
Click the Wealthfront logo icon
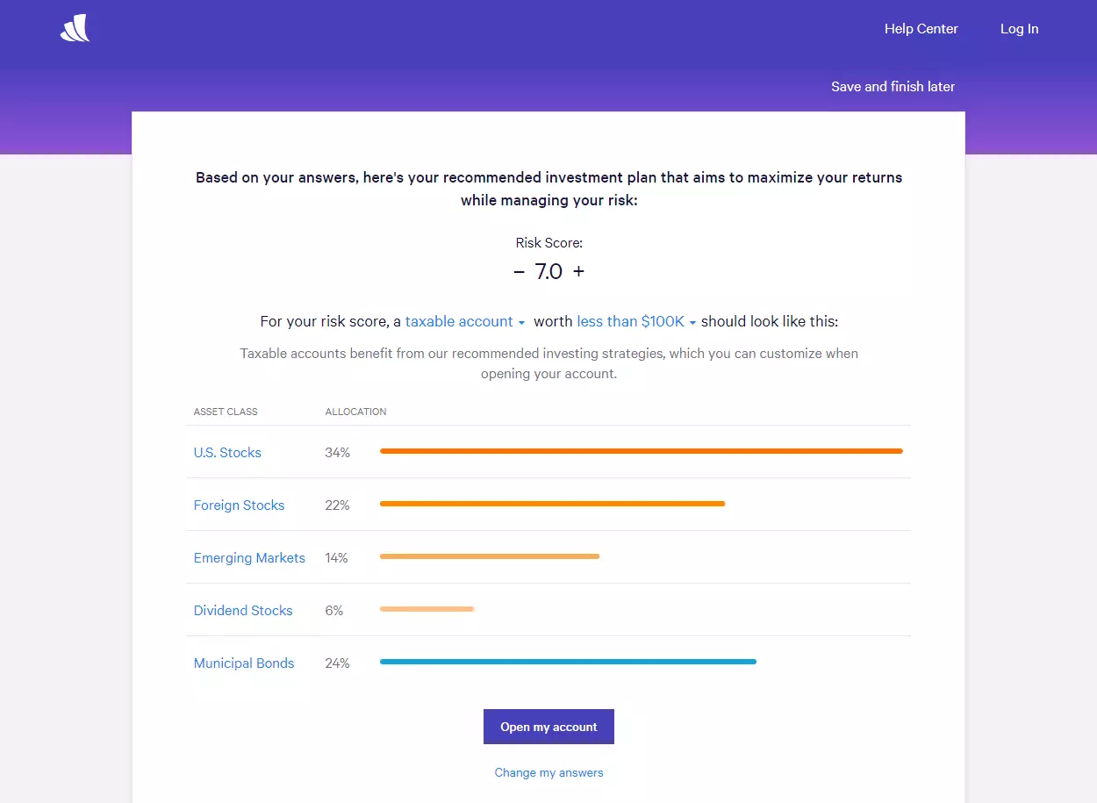tap(75, 28)
